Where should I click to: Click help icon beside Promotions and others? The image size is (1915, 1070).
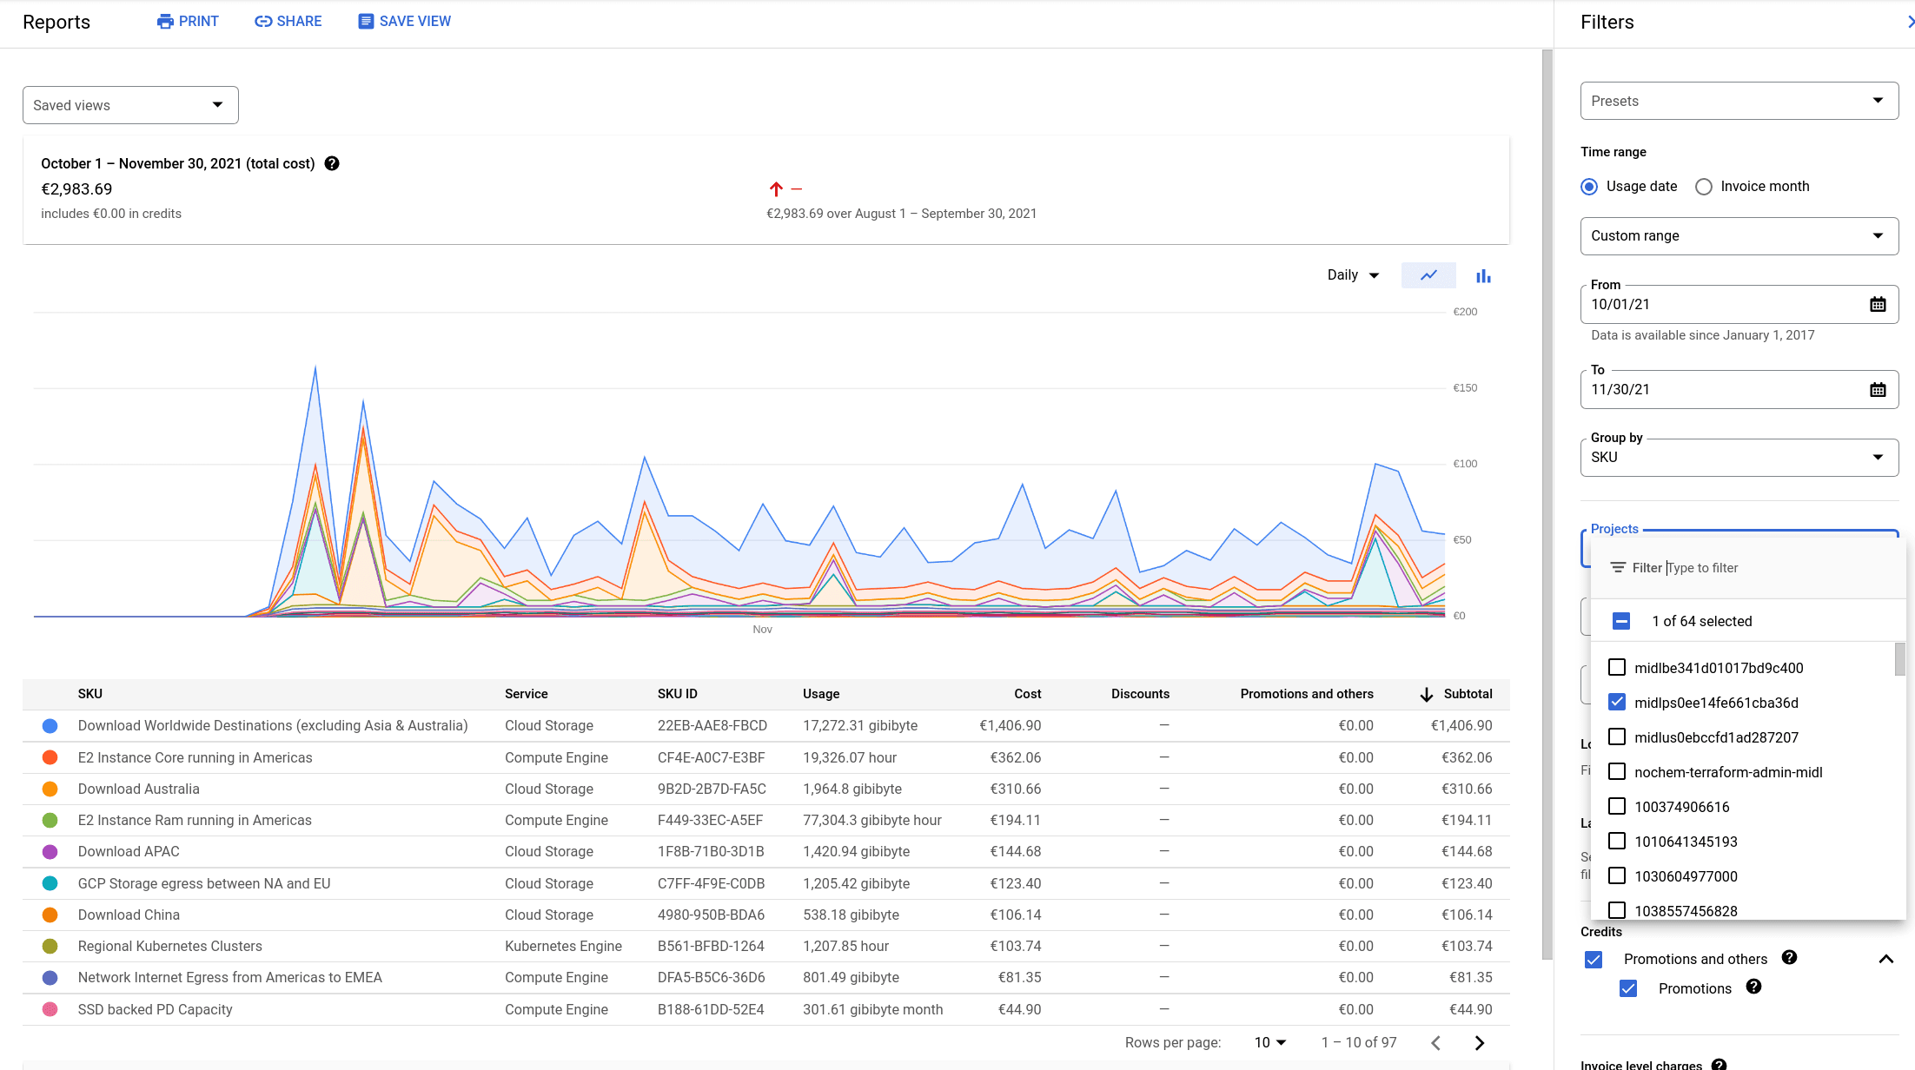click(x=1789, y=958)
